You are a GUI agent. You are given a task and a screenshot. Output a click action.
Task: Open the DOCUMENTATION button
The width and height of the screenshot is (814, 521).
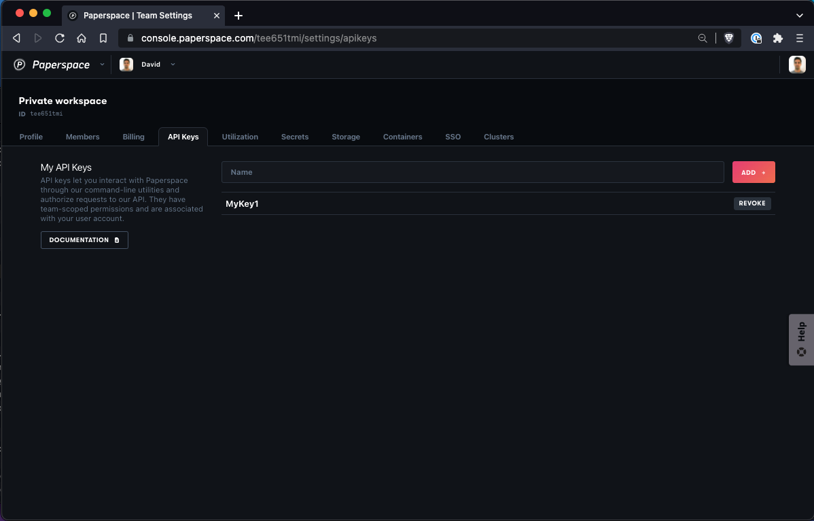tap(84, 240)
